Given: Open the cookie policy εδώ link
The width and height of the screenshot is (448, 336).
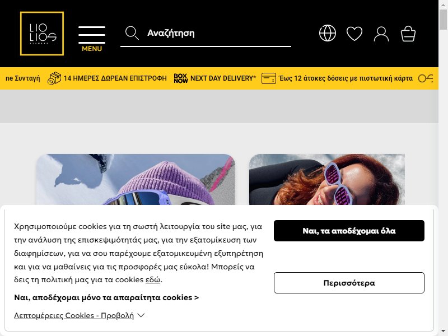Looking at the screenshot, I should coord(153,279).
